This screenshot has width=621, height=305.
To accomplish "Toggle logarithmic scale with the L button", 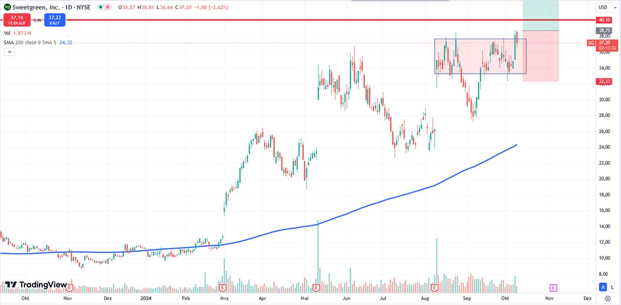I will [x=612, y=287].
